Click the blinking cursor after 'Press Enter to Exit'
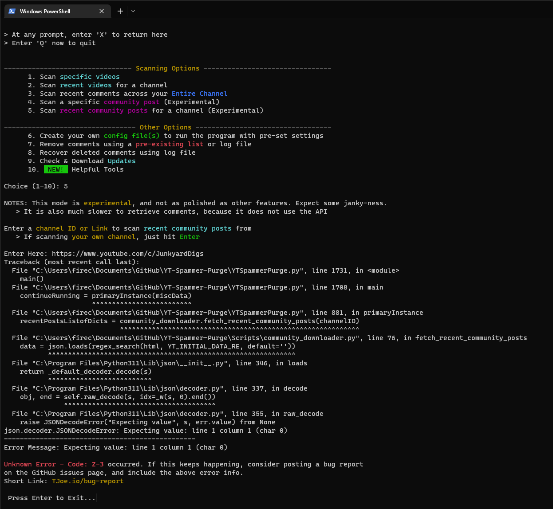 [x=95, y=497]
